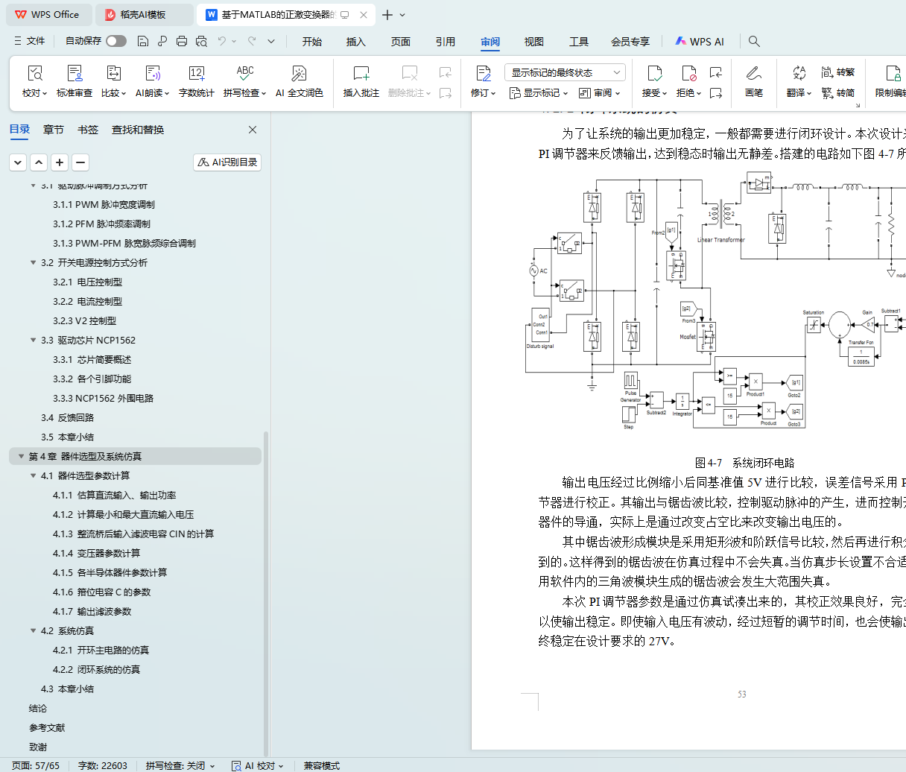This screenshot has width=906, height=772.
Task: Click the 插入批注 insert comment icon
Action: 361,74
